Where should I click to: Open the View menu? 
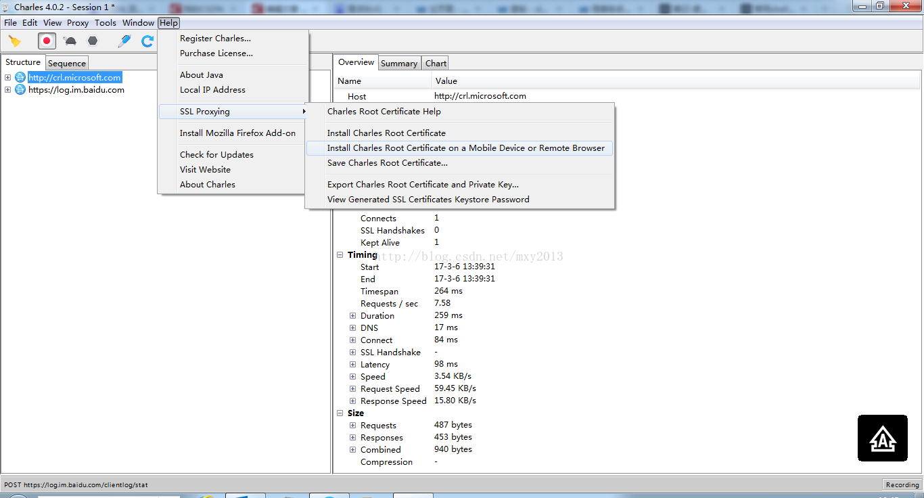52,22
